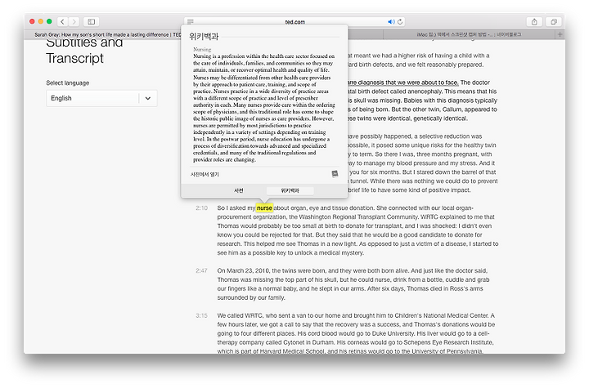Expand language list with chevron arrow

(148, 98)
